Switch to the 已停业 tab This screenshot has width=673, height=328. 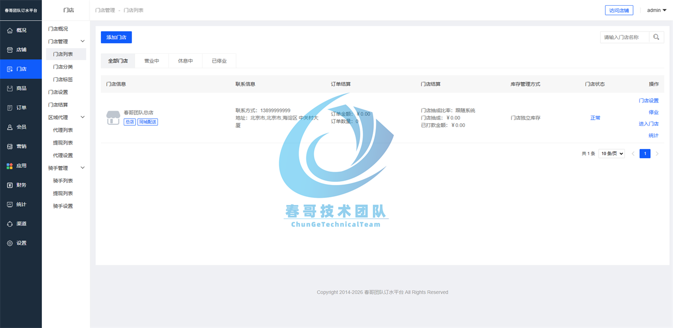pyautogui.click(x=219, y=61)
